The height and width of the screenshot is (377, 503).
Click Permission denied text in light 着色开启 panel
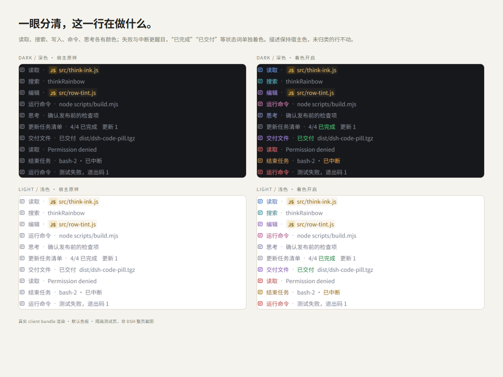pos(310,281)
